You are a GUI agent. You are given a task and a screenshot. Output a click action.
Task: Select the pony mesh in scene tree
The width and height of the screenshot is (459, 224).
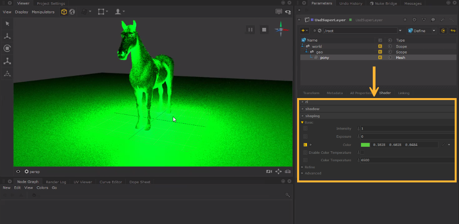[x=324, y=58]
